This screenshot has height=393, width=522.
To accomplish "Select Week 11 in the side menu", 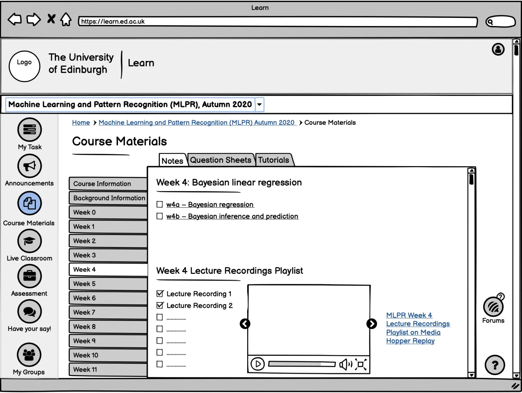I will (108, 370).
